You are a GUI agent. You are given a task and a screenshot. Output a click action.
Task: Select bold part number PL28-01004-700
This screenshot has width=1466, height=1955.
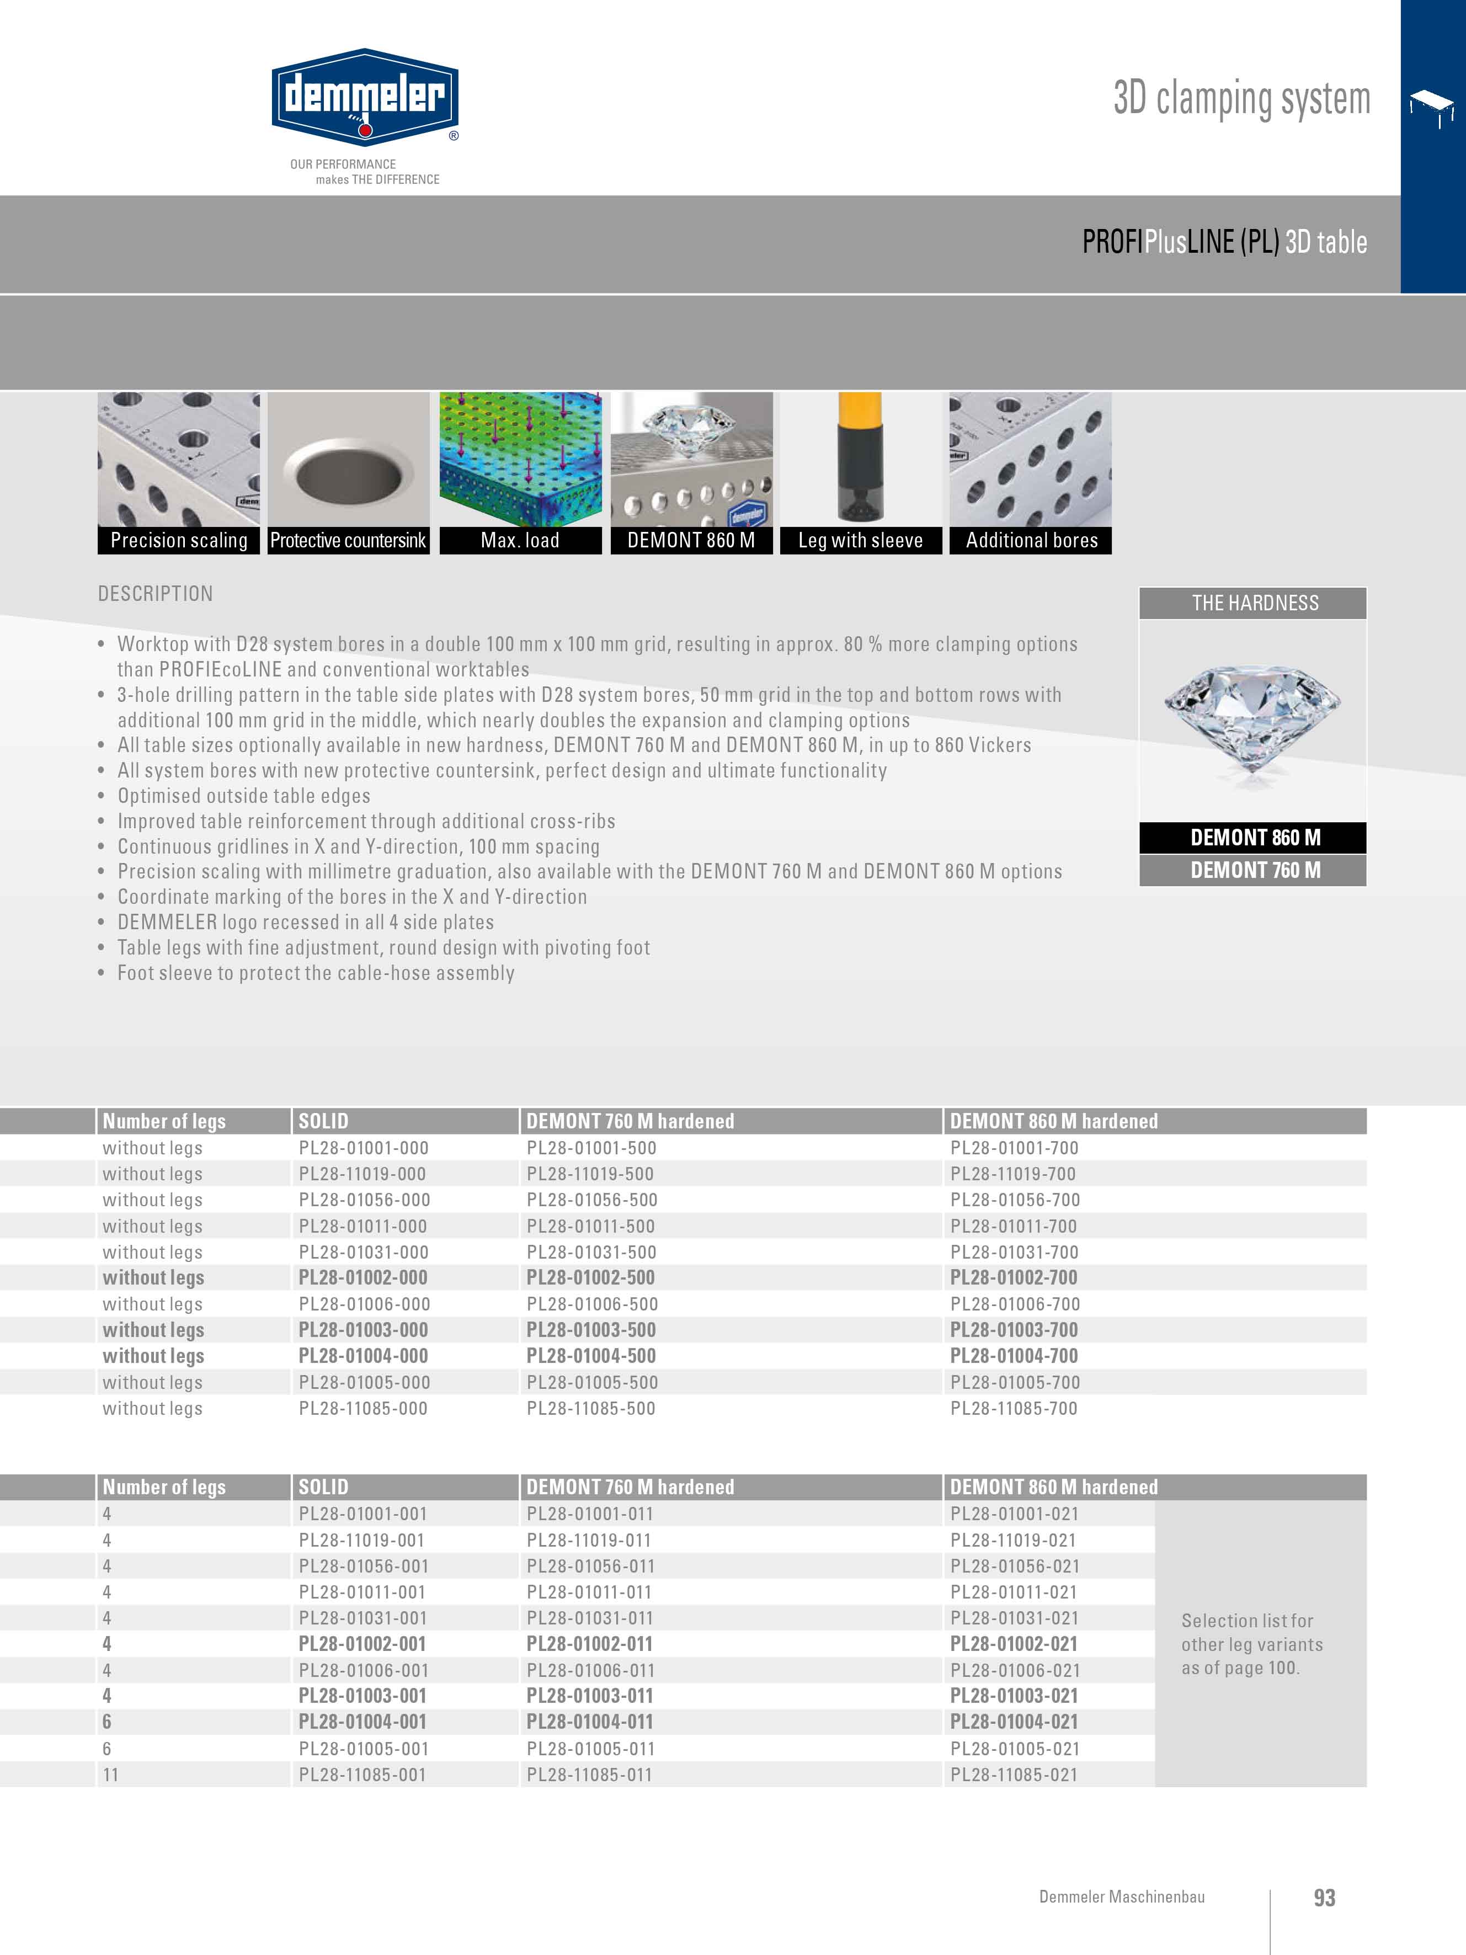click(1015, 1356)
